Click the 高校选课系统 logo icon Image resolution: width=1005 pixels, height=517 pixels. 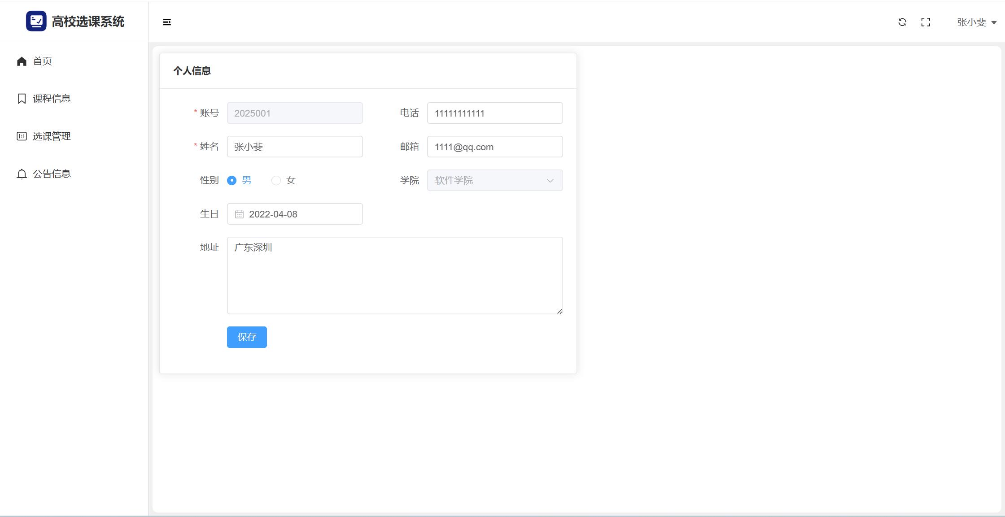click(36, 21)
